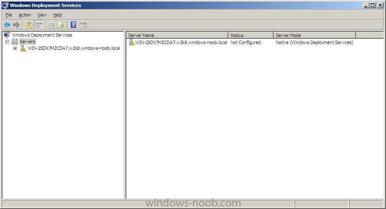
Task: Select WIN-2SDX7MZCDA7.w2k8.windows-noob.local in the tree
Action: (x=74, y=48)
